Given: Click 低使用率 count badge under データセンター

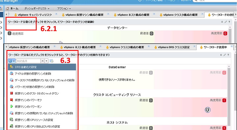Looking at the screenshot, I should (x=9, y=33).
